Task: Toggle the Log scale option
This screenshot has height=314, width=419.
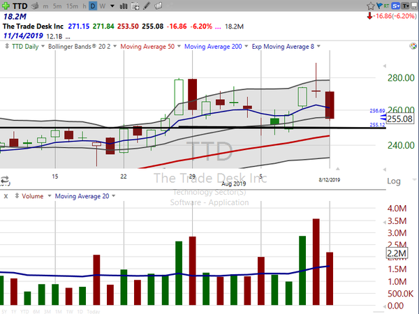Action: pos(393,181)
